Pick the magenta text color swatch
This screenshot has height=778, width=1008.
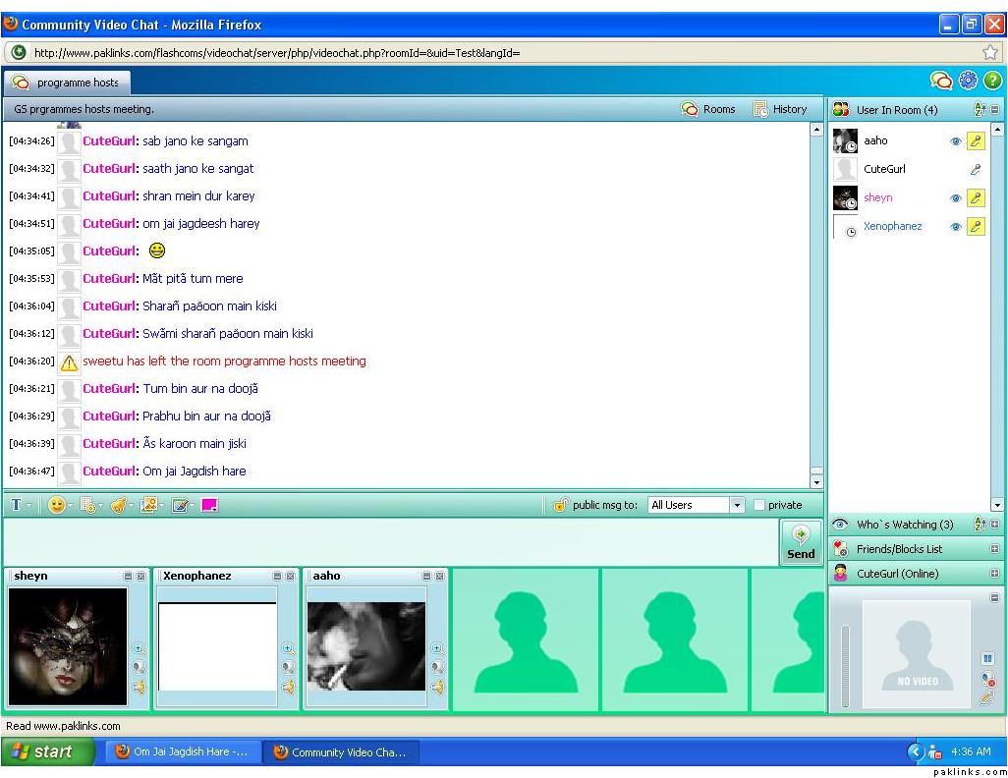(209, 505)
